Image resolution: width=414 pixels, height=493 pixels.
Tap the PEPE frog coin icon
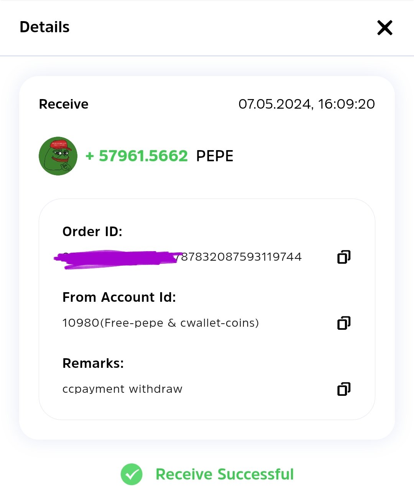click(58, 156)
